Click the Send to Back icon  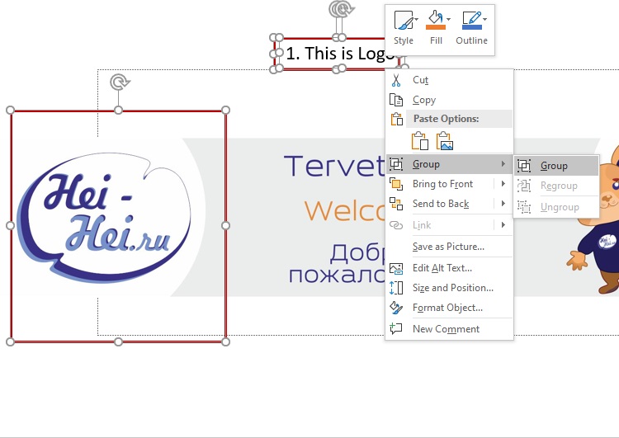pos(396,204)
